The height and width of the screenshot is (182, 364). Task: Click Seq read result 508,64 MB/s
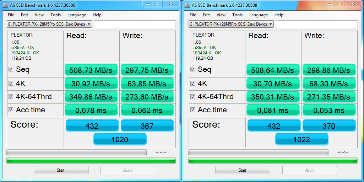tap(273, 70)
